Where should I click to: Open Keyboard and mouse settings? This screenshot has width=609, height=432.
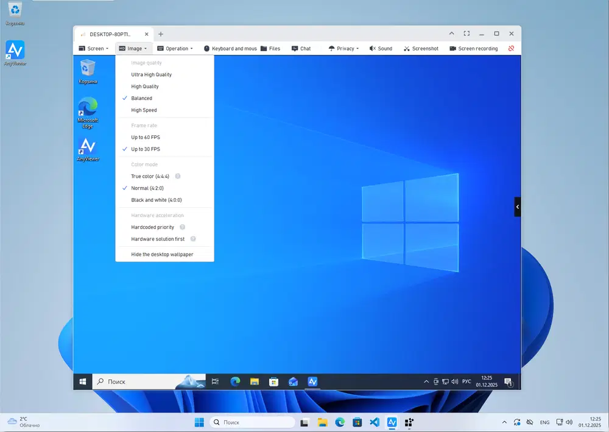click(230, 49)
